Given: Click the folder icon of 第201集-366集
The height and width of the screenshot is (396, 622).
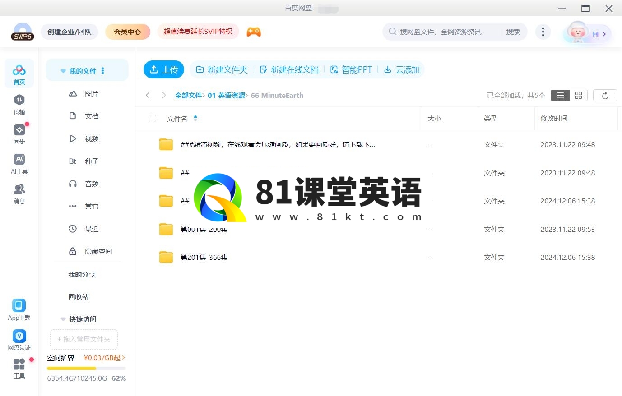Looking at the screenshot, I should pyautogui.click(x=166, y=257).
